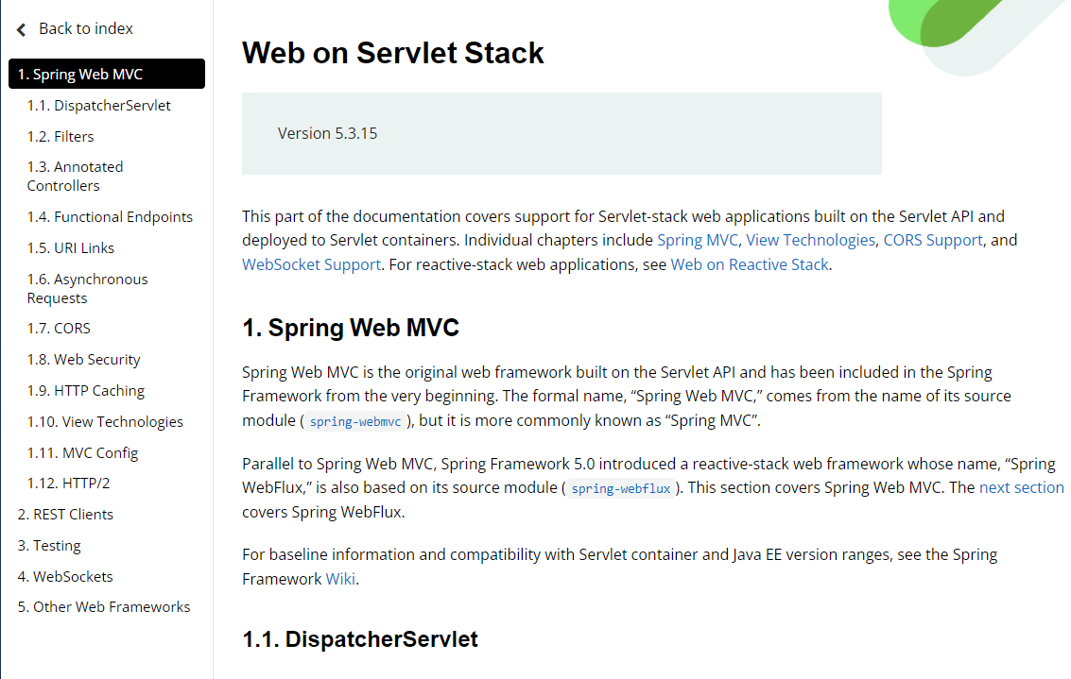Navigate to '1.5. URI Links'

[x=70, y=248]
